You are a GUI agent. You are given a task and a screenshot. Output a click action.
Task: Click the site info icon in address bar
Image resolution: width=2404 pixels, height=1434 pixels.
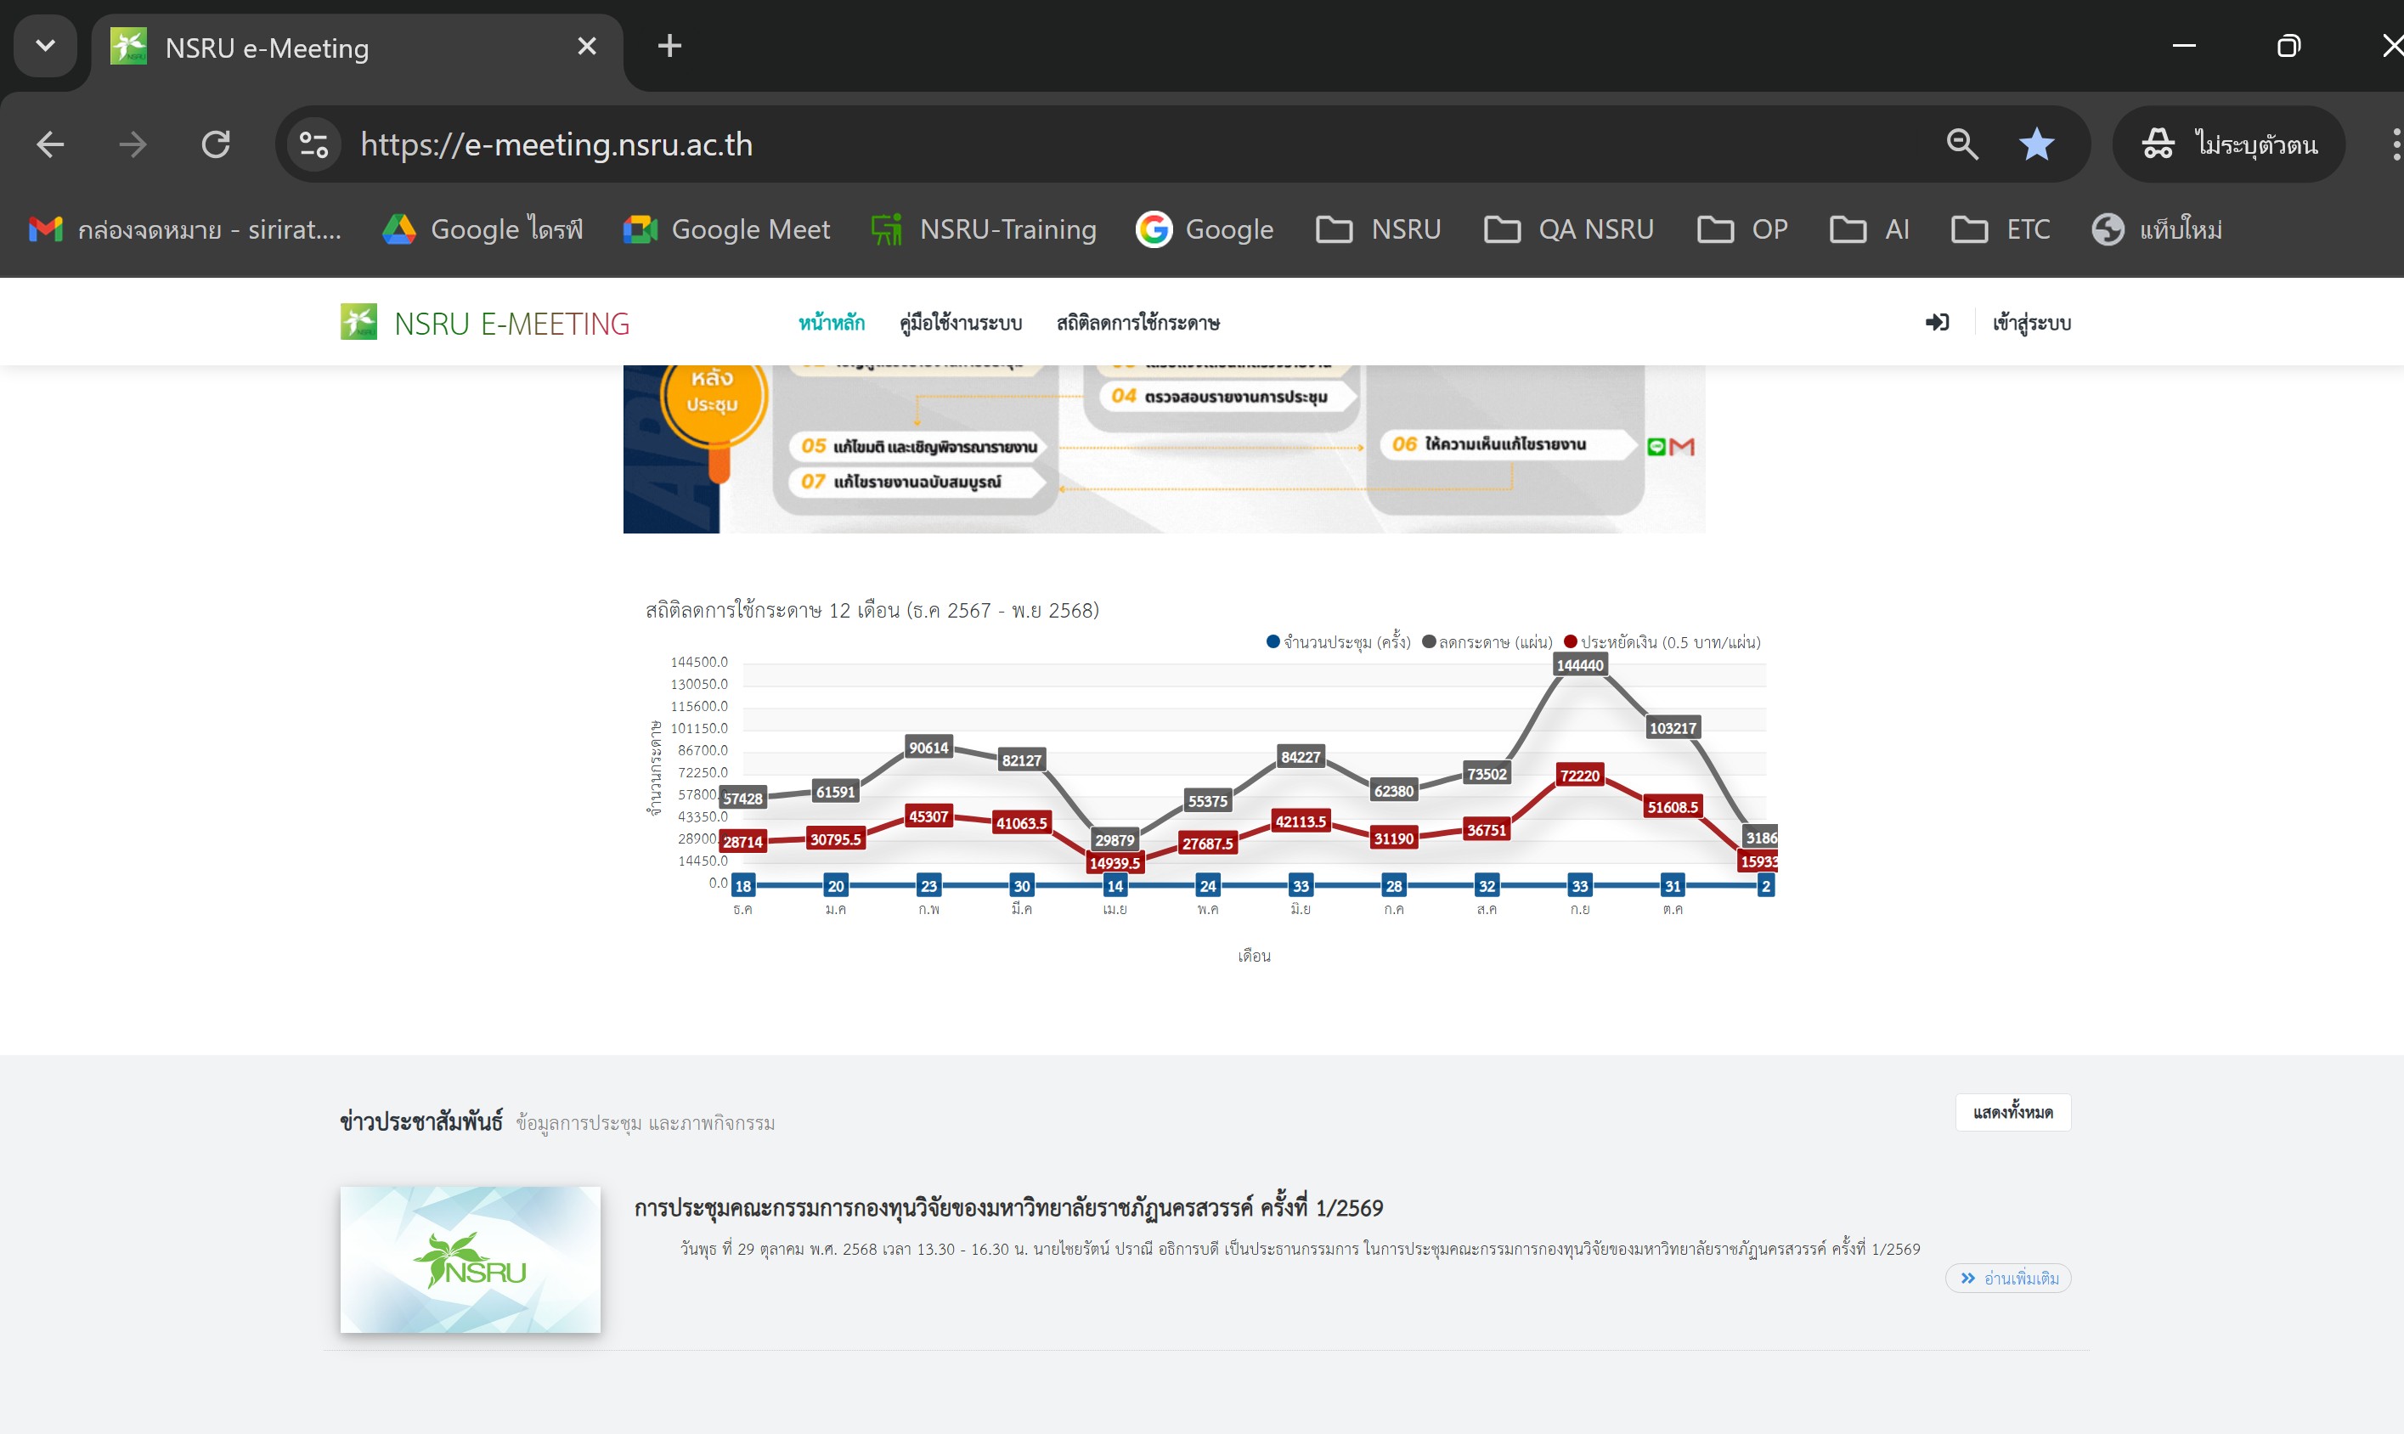coord(314,145)
